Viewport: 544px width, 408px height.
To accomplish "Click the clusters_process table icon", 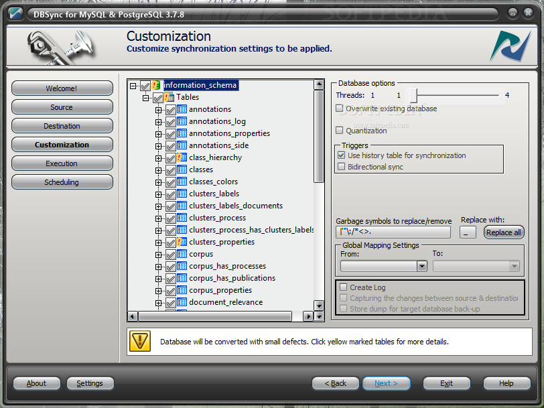I will 182,218.
